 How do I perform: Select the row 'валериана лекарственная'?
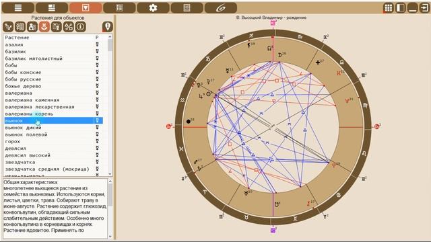pos(54,107)
